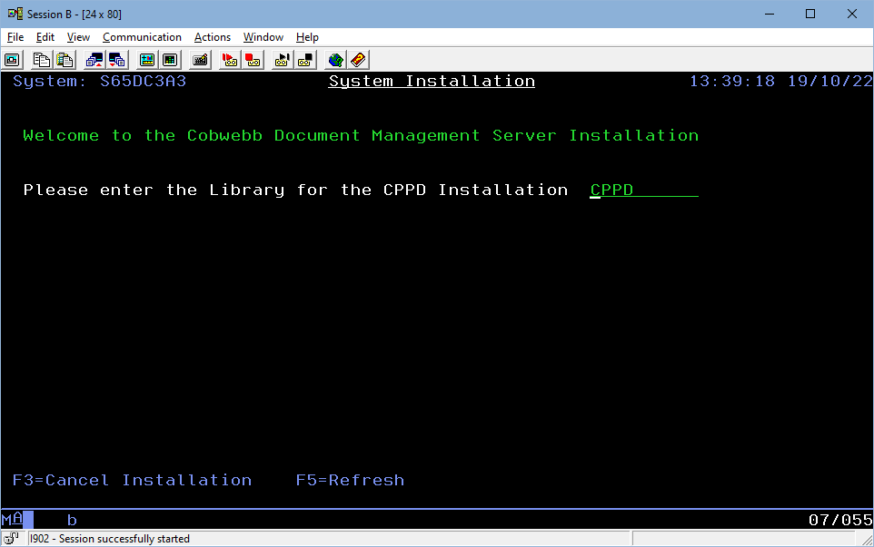Open the Edit menu

45,37
